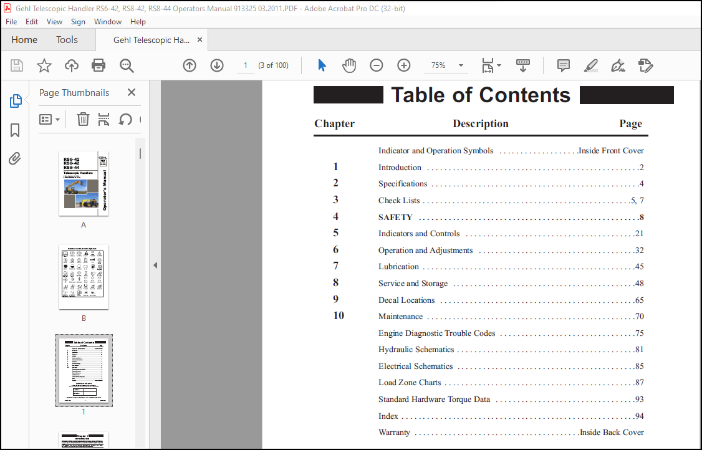Screen dimensions: 702x450
Task: Open the View menu
Action: 54,21
